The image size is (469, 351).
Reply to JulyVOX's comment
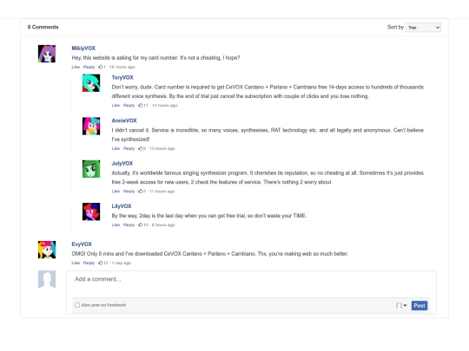click(129, 192)
